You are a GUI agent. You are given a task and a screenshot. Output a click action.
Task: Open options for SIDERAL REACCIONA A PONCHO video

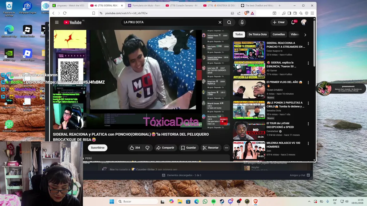point(308,43)
